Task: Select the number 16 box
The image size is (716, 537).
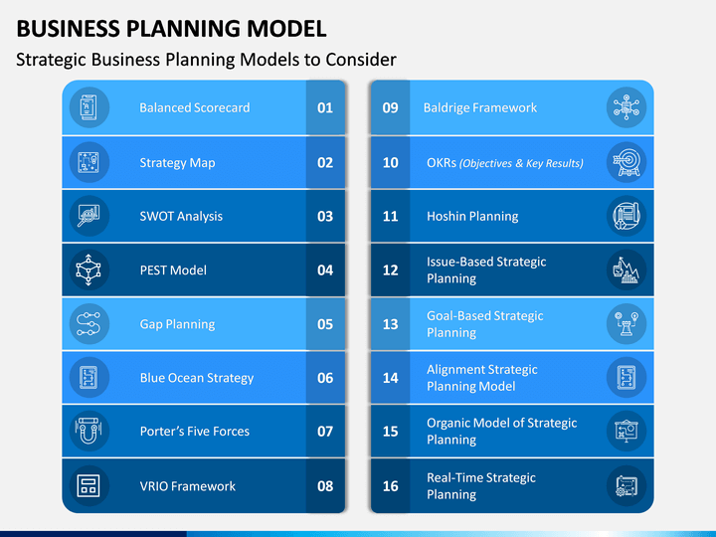Action: coord(391,486)
